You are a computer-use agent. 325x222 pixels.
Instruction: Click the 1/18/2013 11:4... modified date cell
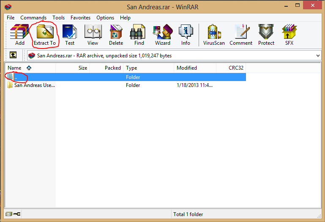194,85
